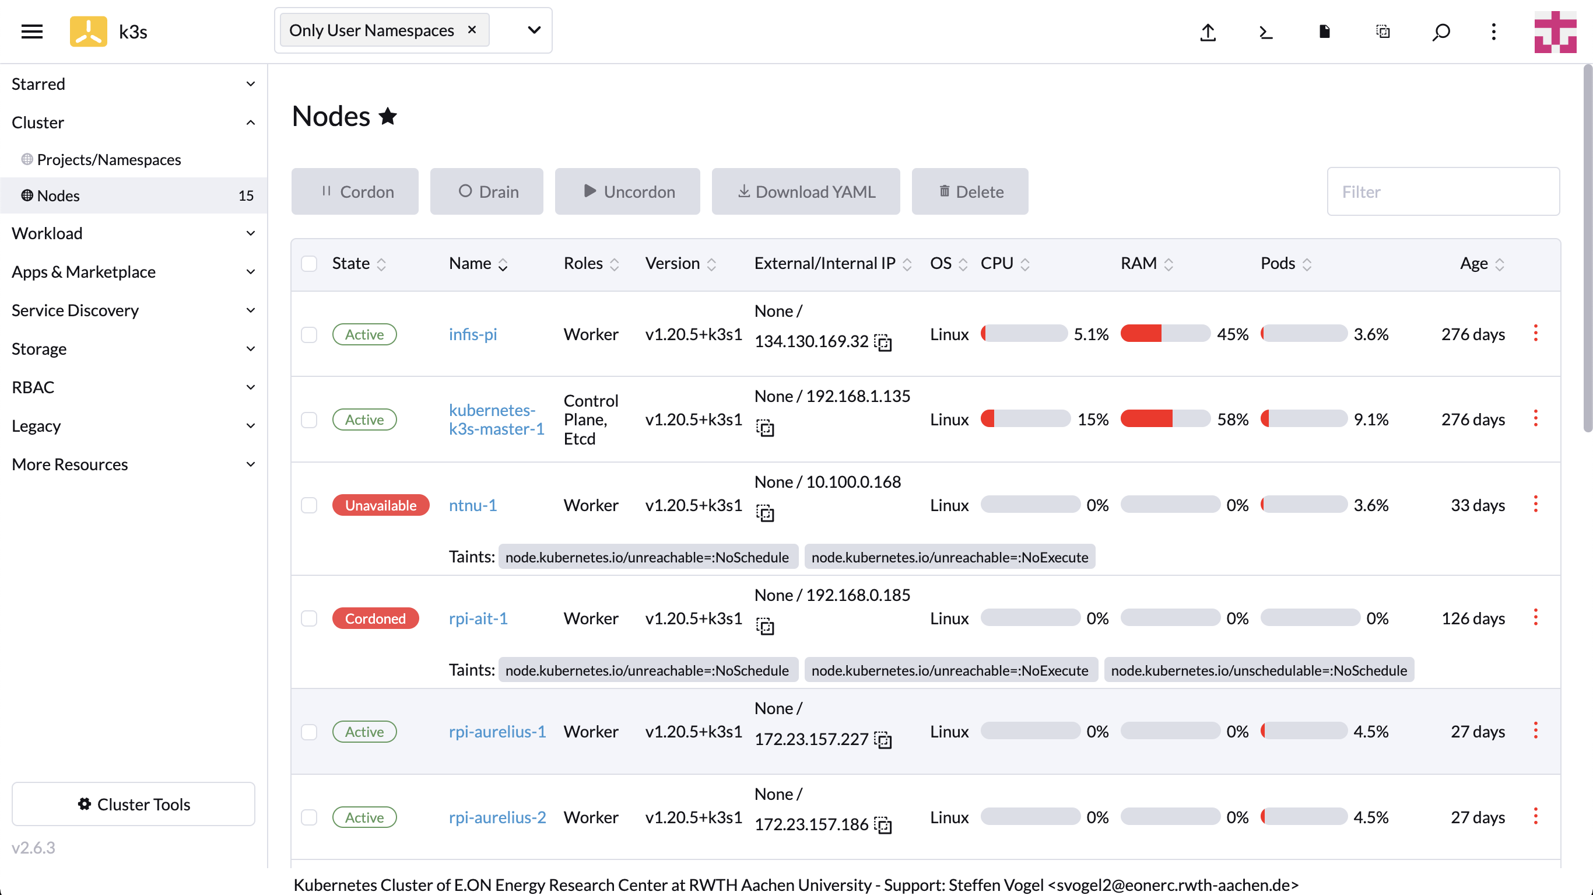Open row actions menu for rpi-ait-1
The height and width of the screenshot is (895, 1593).
[1535, 617]
